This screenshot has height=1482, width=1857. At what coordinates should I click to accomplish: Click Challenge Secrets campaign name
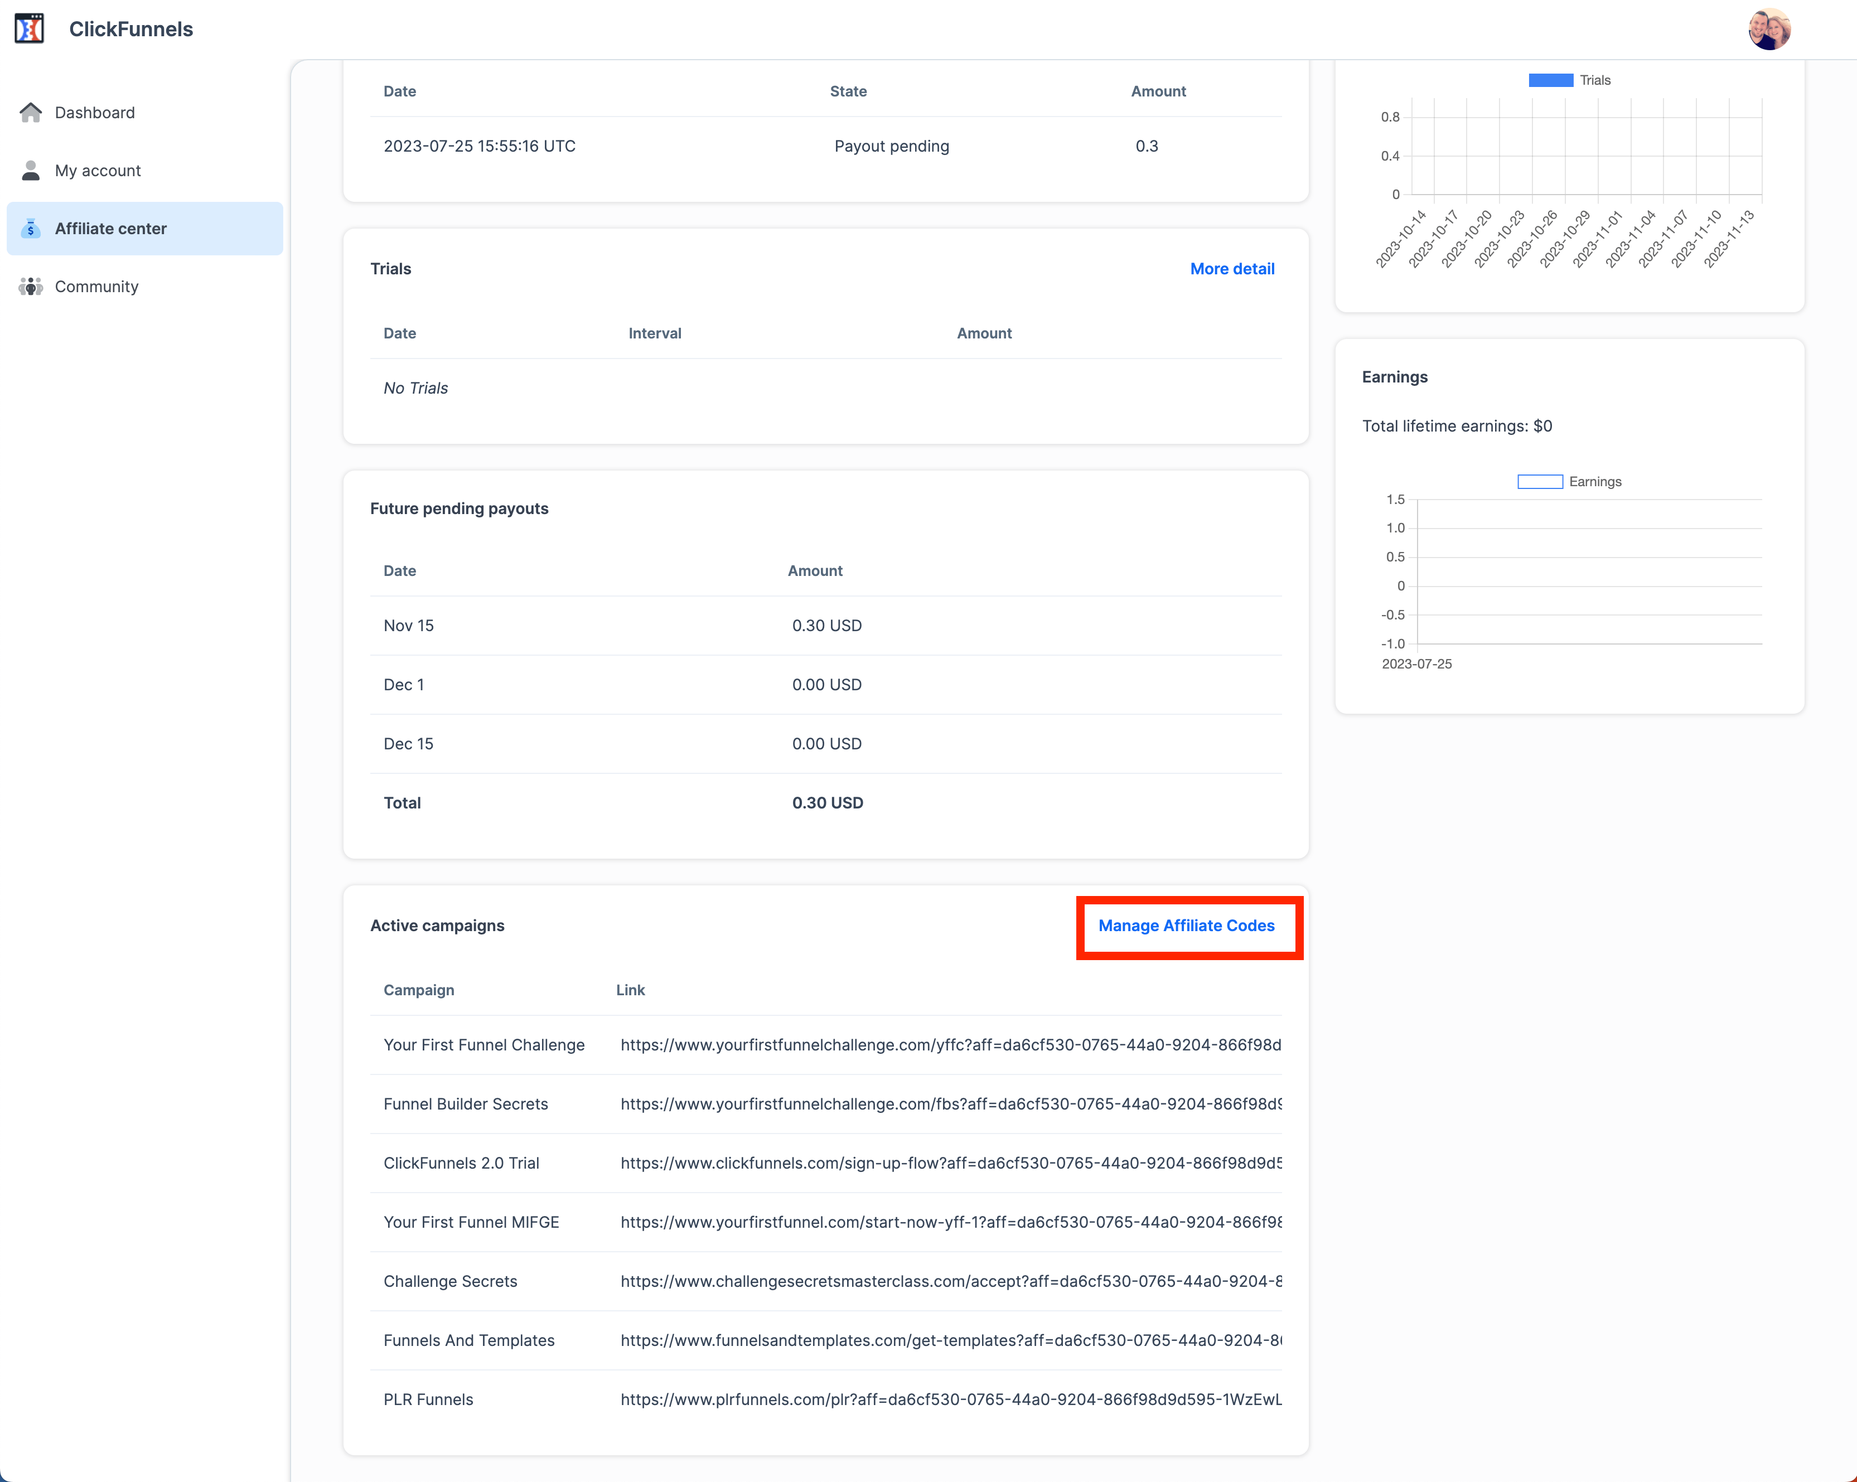pyautogui.click(x=451, y=1281)
